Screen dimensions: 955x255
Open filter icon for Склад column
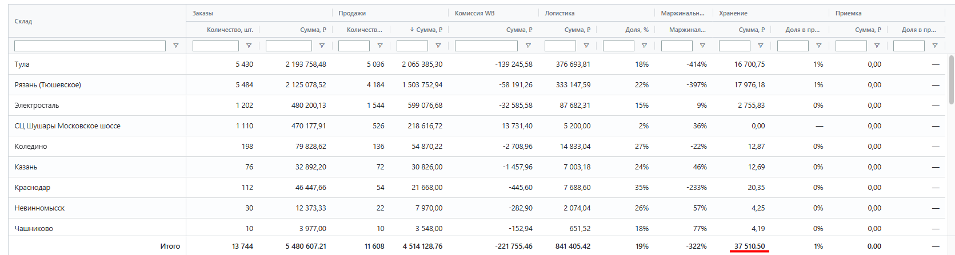tap(175, 46)
